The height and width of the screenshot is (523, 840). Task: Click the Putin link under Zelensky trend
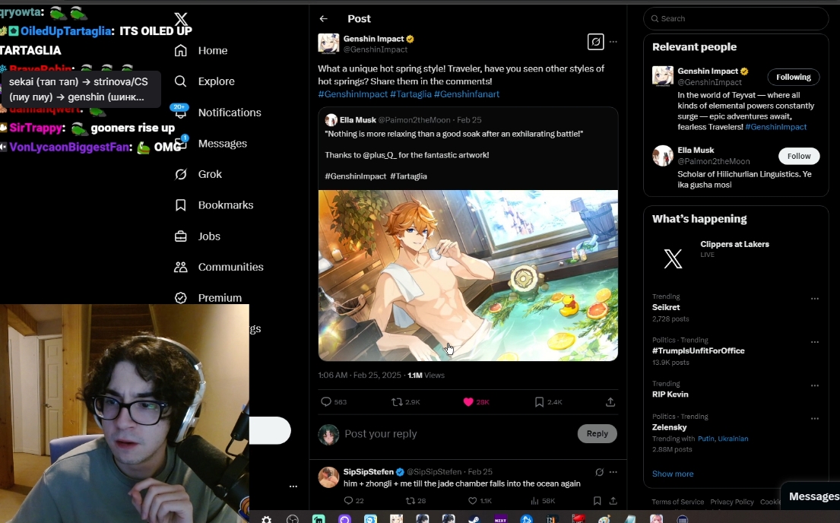[x=705, y=439]
